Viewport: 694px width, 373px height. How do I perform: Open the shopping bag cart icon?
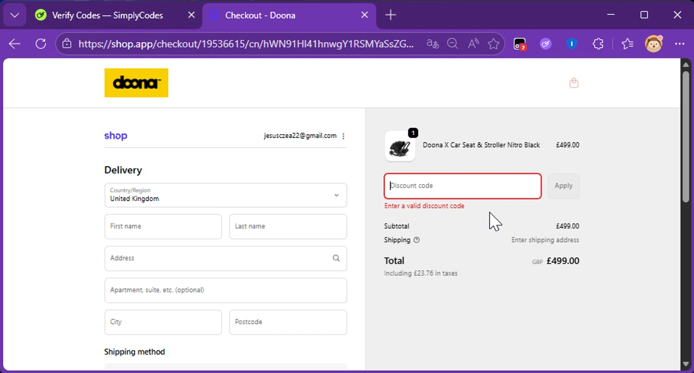(x=574, y=83)
